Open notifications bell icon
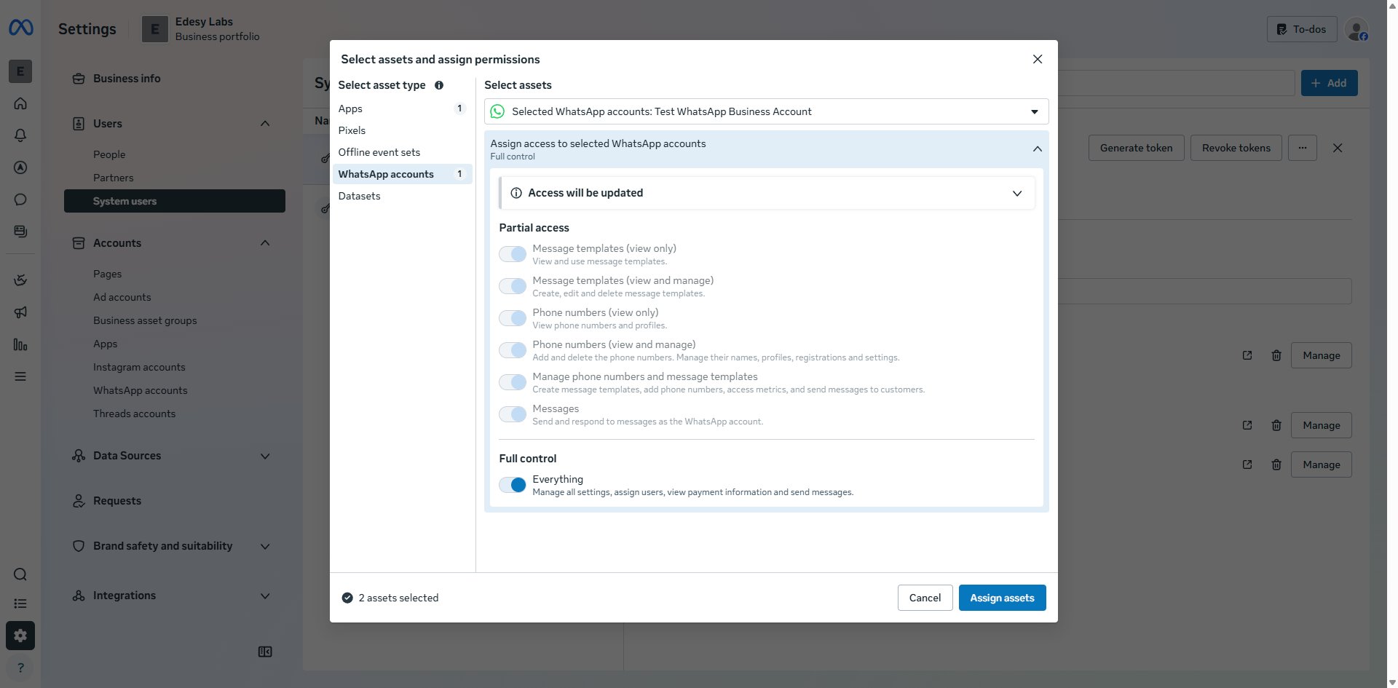Image resolution: width=1398 pixels, height=688 pixels. tap(20, 135)
